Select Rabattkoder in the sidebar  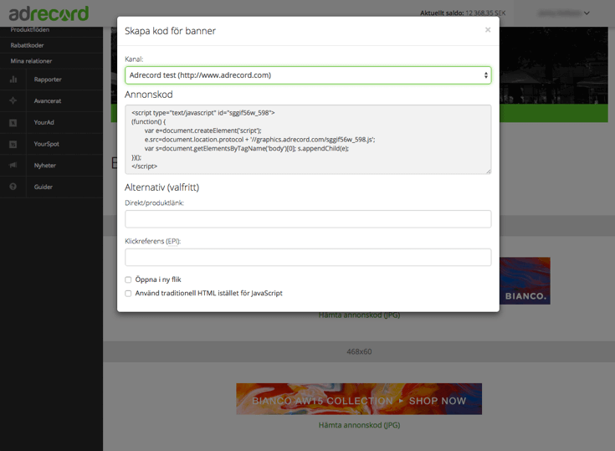pos(27,45)
